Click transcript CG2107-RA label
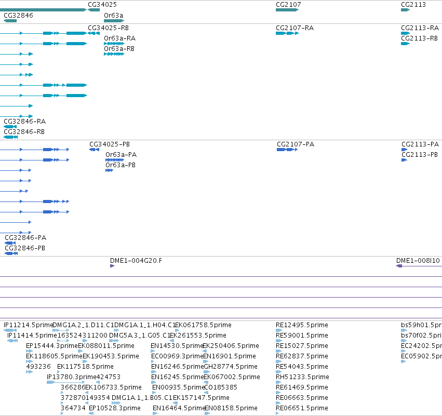The image size is (442, 416). click(294, 28)
